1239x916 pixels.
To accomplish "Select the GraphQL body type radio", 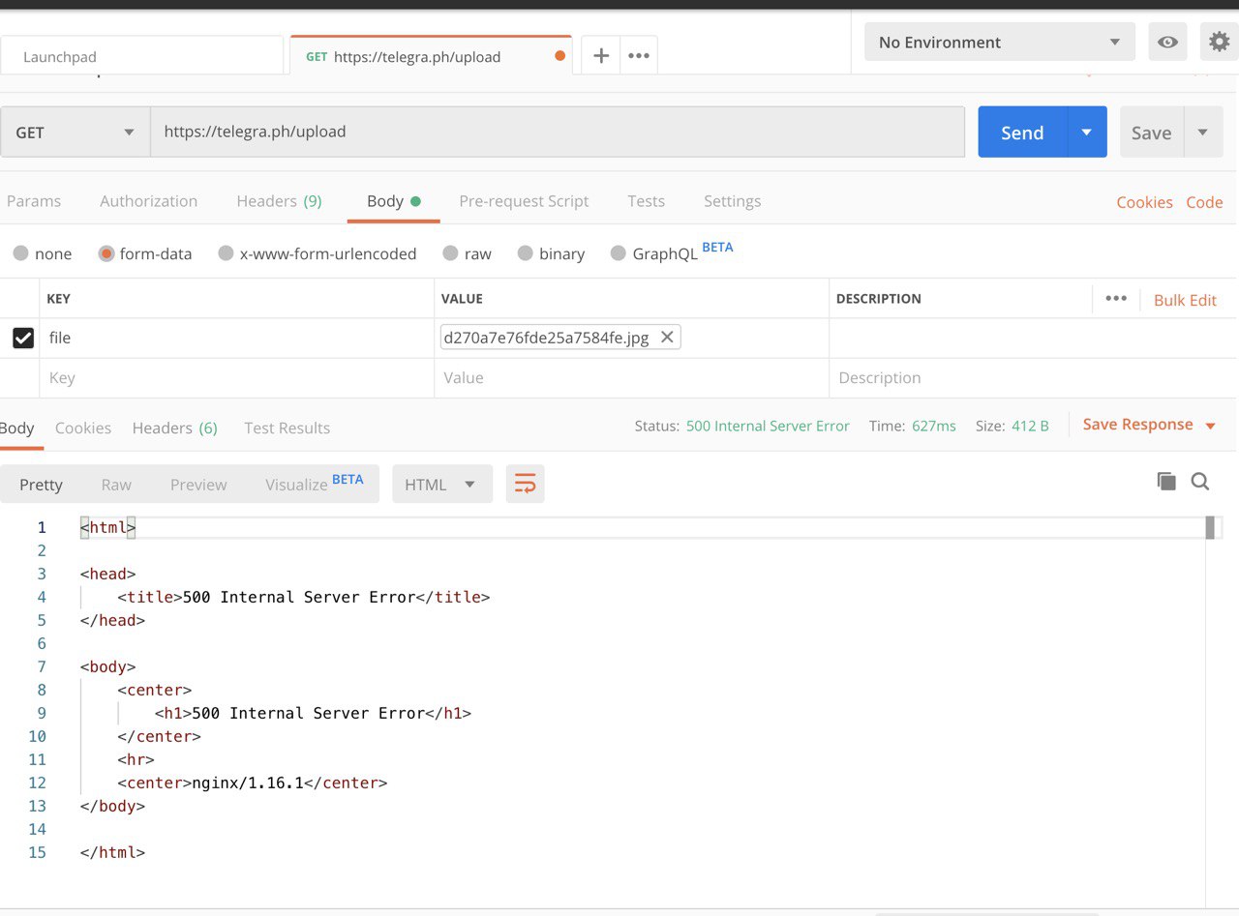I will click(x=618, y=253).
